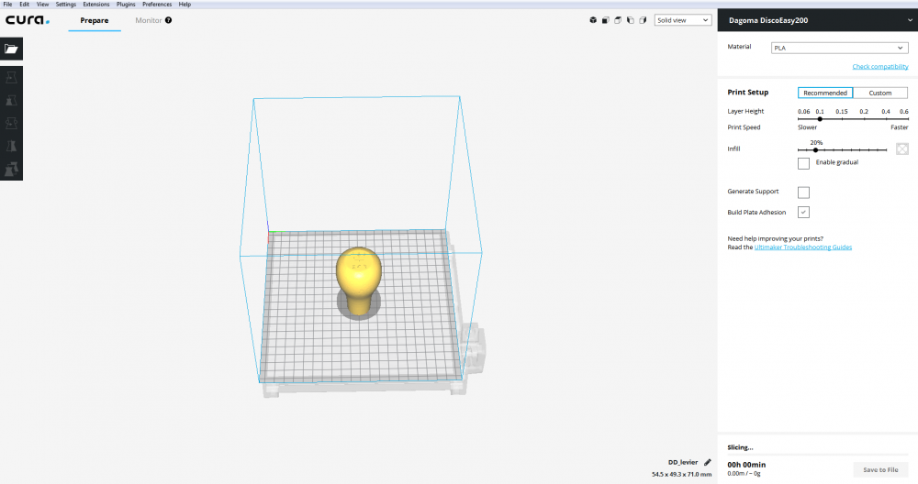This screenshot has height=484, width=918.
Task: Open the Extensions menu
Action: [96, 4]
